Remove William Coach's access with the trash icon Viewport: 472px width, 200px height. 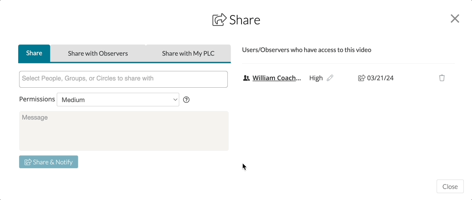pyautogui.click(x=442, y=78)
